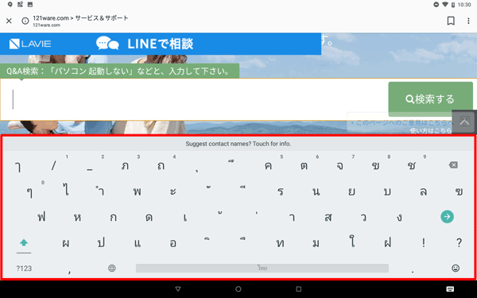Tap the underscore key
Image resolution: width=477 pixels, height=298 pixels.
point(89,170)
